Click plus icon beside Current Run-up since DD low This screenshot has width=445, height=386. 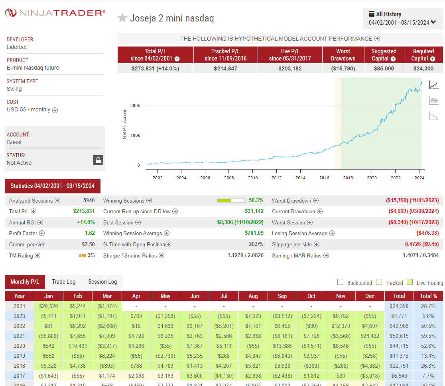(175, 211)
